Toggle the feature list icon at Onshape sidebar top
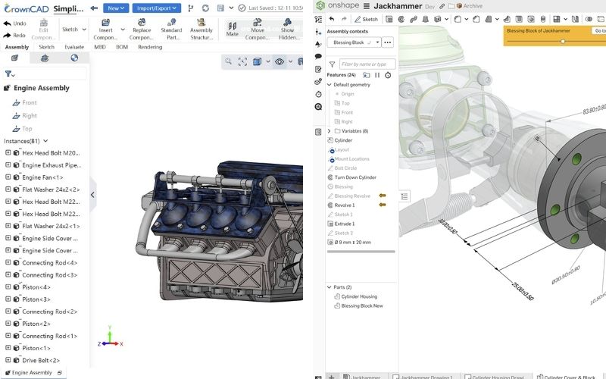Screen dimensions: 606x379 coord(318,19)
